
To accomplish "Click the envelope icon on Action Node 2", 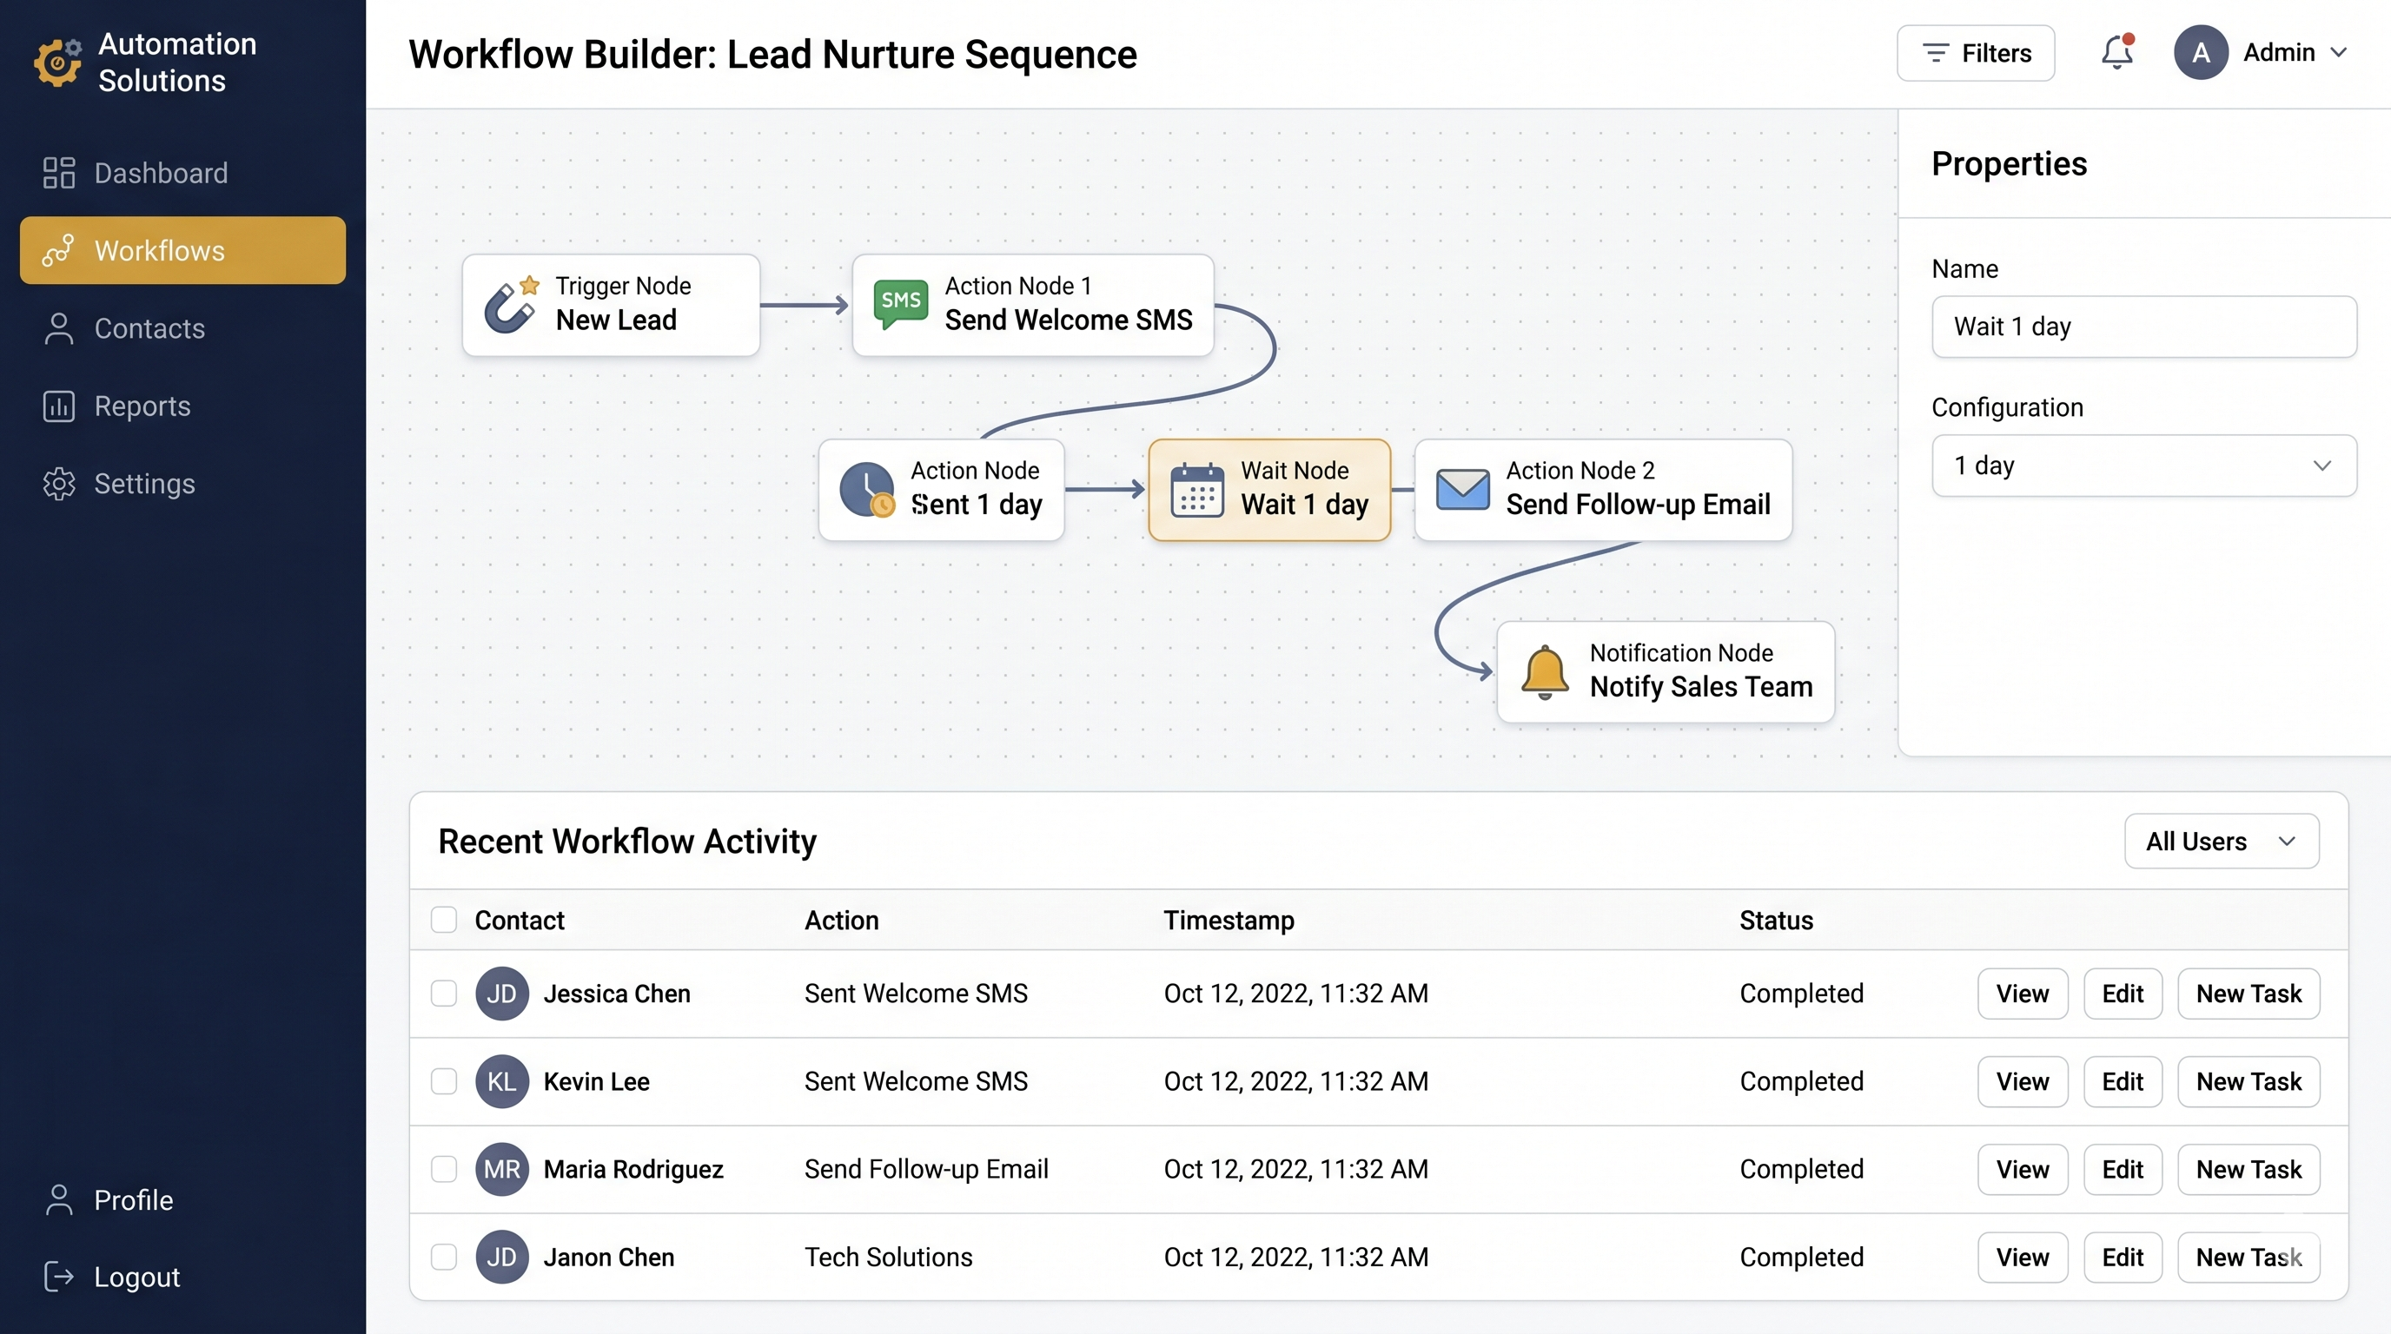I will pos(1463,489).
